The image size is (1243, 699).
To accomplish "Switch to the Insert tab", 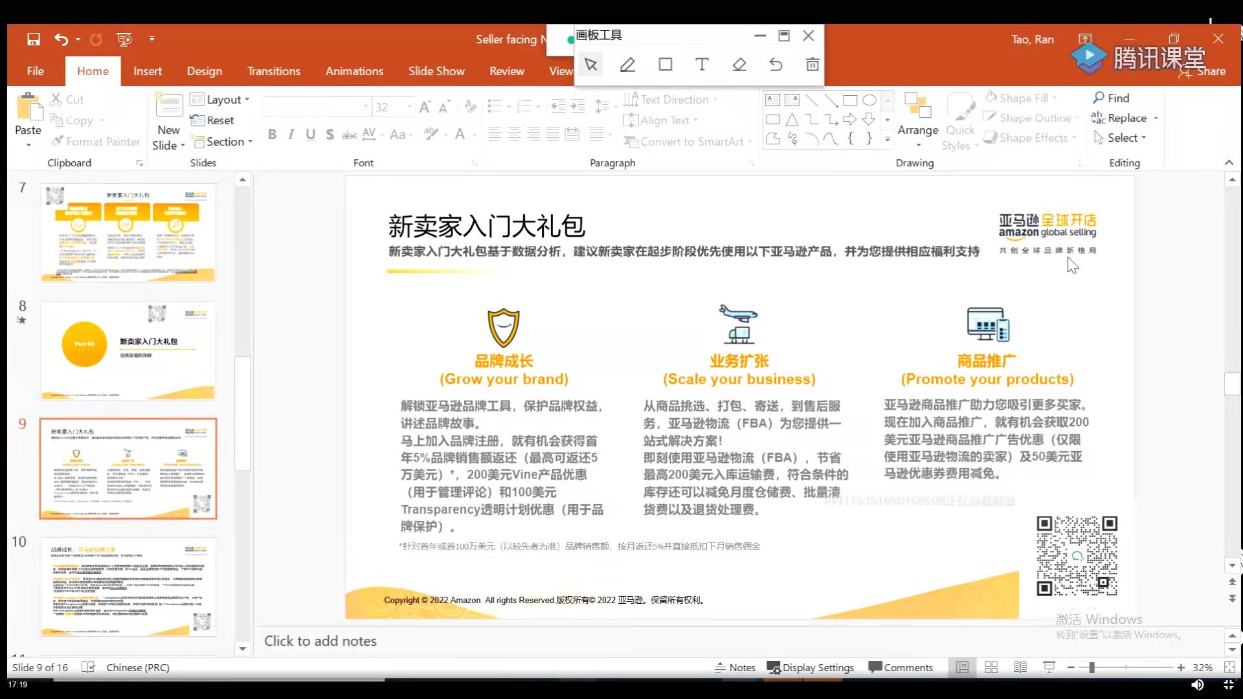I will coord(148,71).
